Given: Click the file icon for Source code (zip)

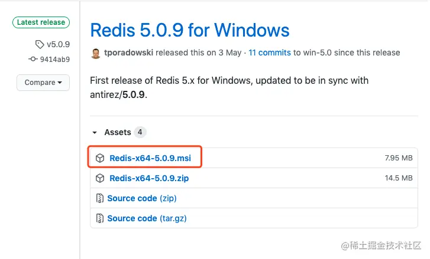Looking at the screenshot, I should [100, 198].
